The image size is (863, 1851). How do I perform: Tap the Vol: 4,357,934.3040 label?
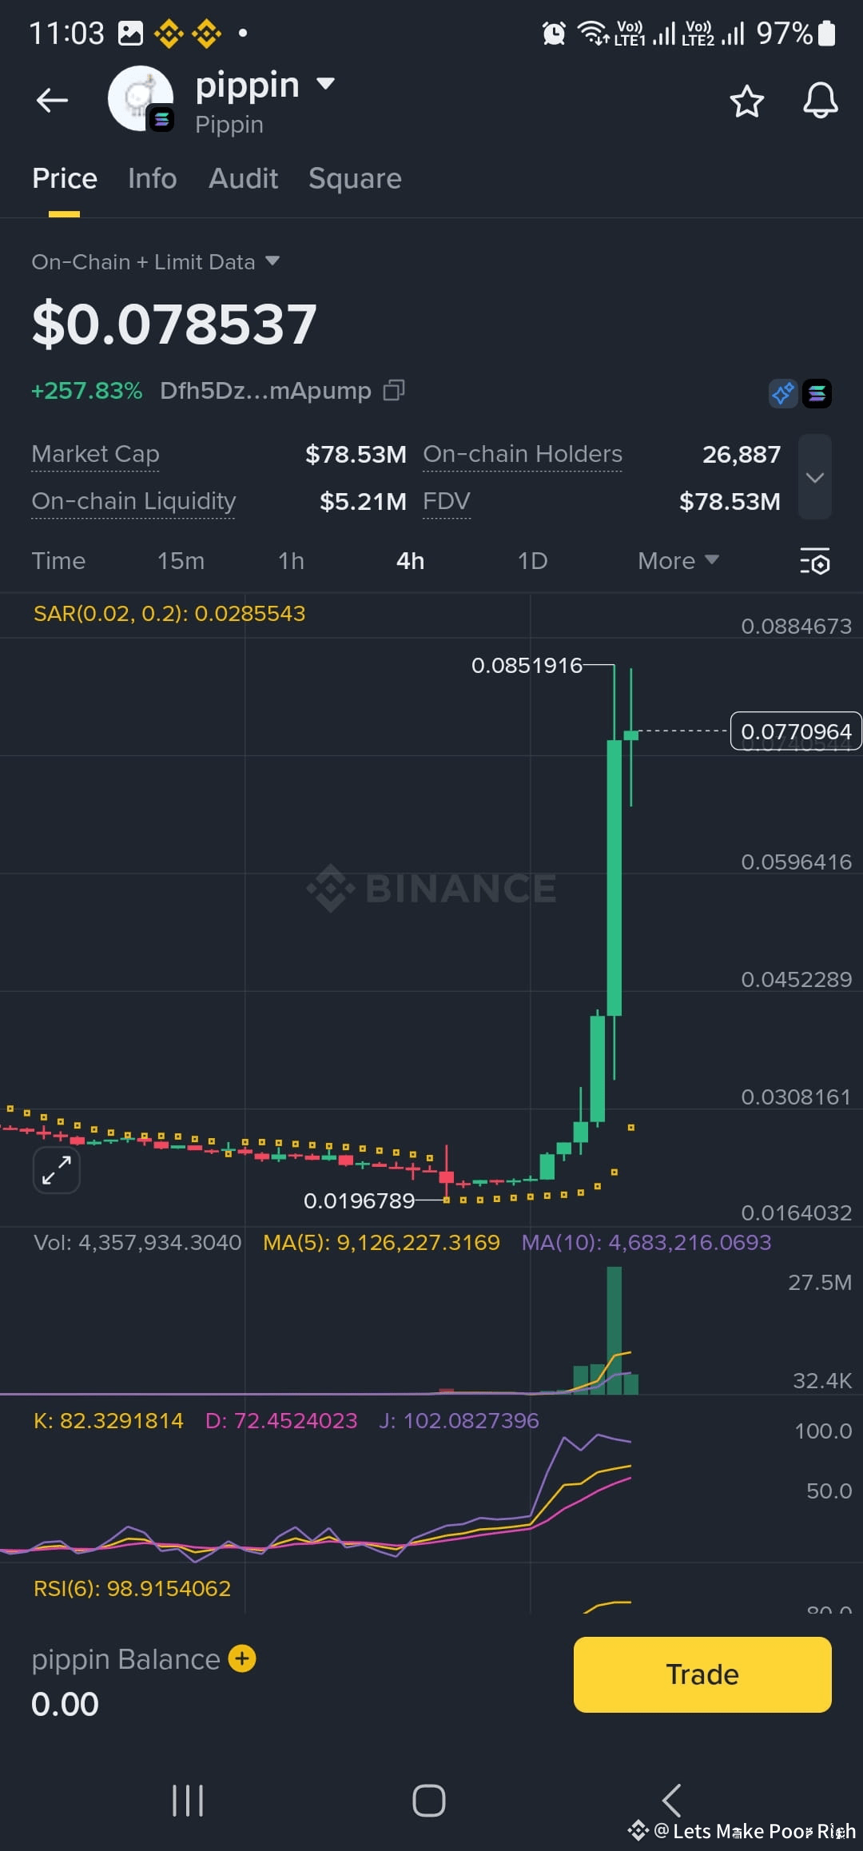137,1242
